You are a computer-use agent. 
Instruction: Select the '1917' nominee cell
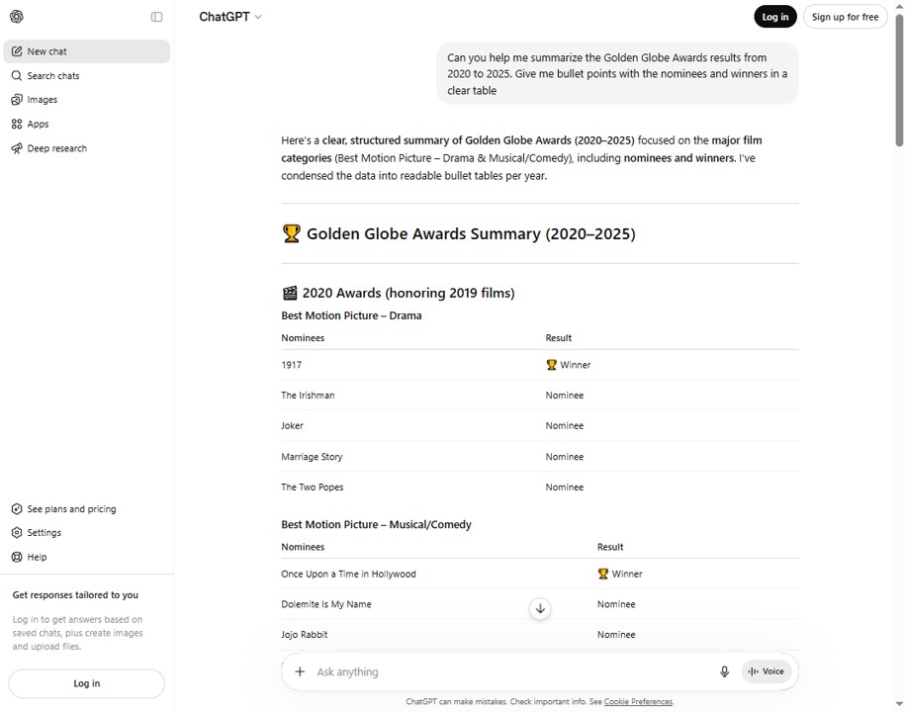292,365
